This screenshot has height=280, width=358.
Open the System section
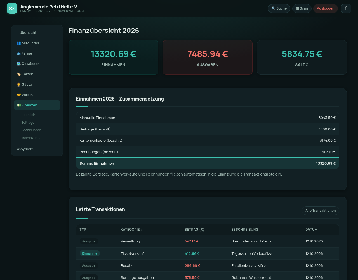pyautogui.click(x=37, y=149)
